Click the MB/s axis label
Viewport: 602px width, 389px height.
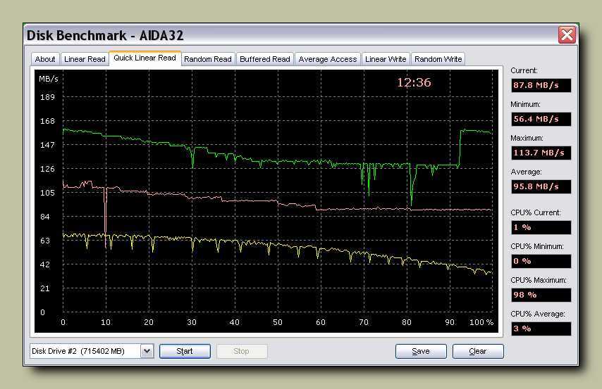tap(49, 79)
